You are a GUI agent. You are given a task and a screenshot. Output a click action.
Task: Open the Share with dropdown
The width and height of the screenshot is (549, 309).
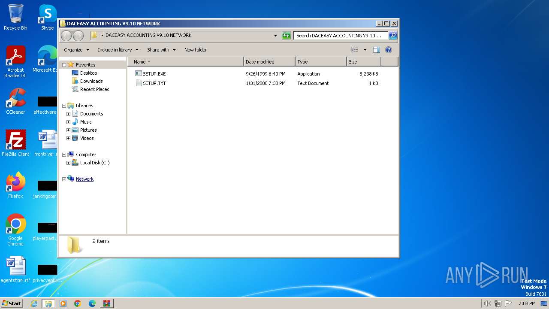tap(161, 50)
